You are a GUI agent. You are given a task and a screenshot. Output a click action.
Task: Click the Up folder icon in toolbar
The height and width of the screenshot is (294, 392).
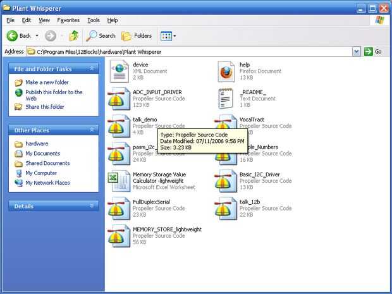pyautogui.click(x=73, y=36)
